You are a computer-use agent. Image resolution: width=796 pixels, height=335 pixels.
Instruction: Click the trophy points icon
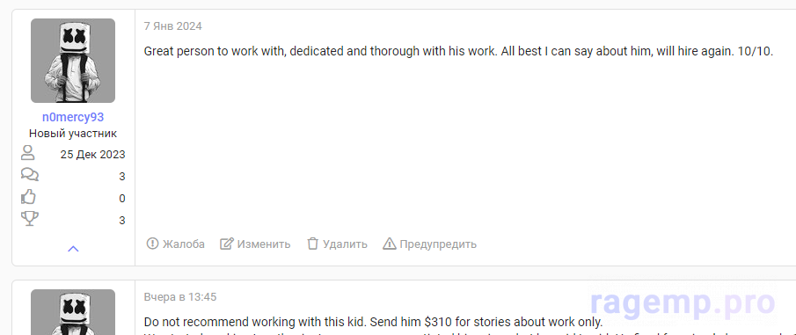coord(29,219)
